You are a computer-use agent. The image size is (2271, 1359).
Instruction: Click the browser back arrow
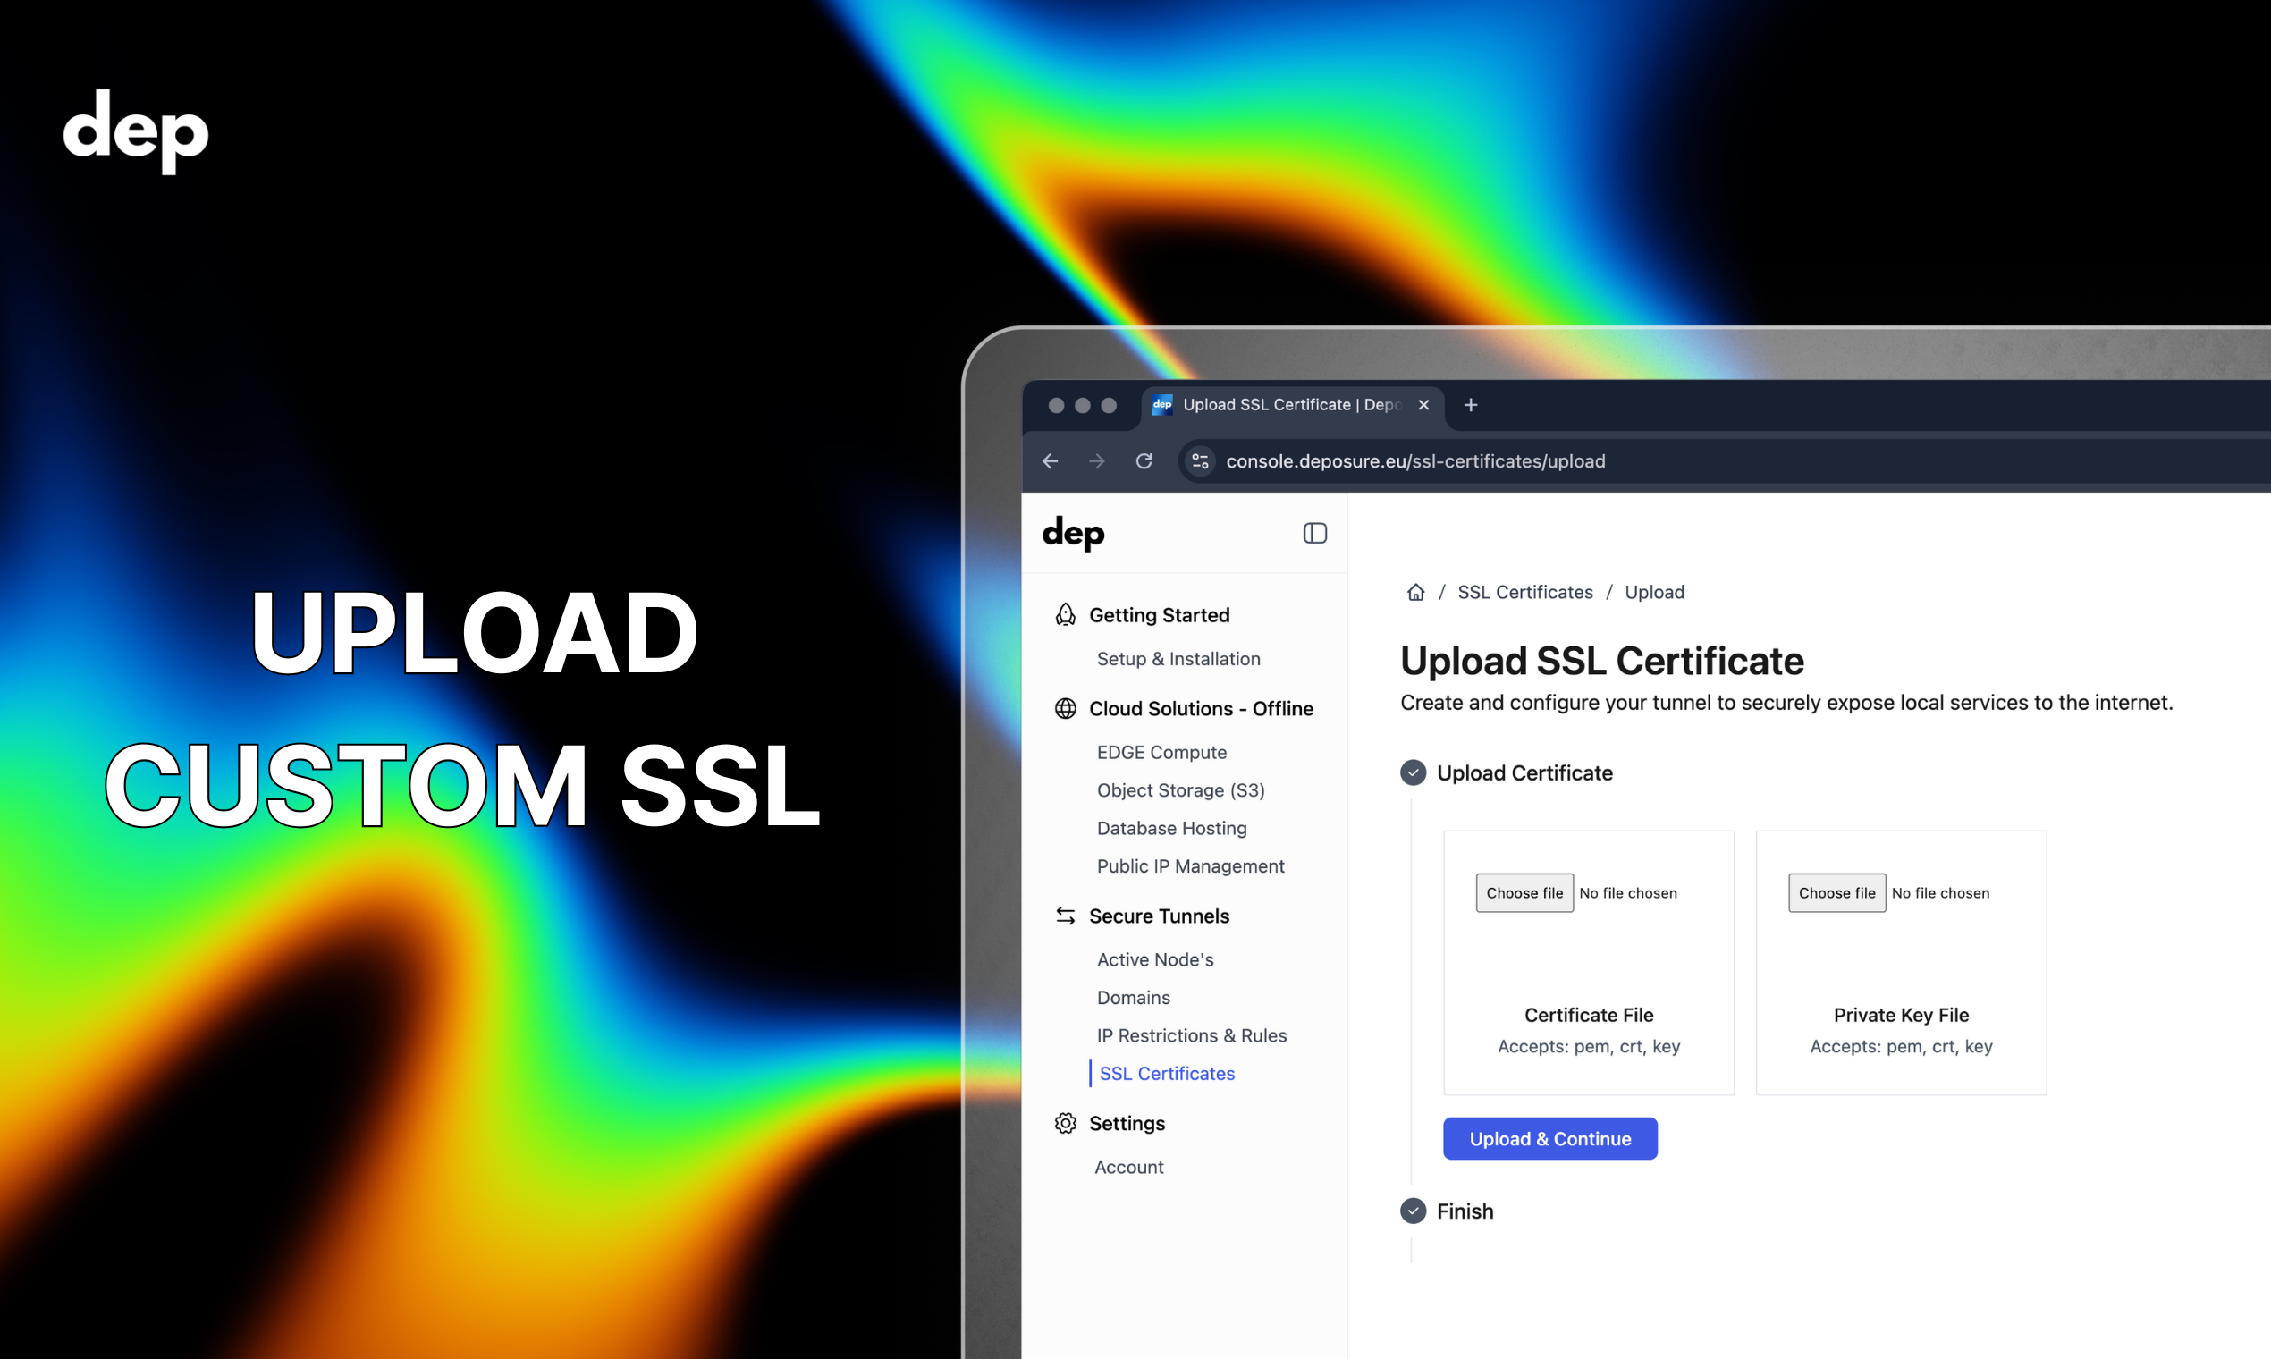(x=1051, y=460)
